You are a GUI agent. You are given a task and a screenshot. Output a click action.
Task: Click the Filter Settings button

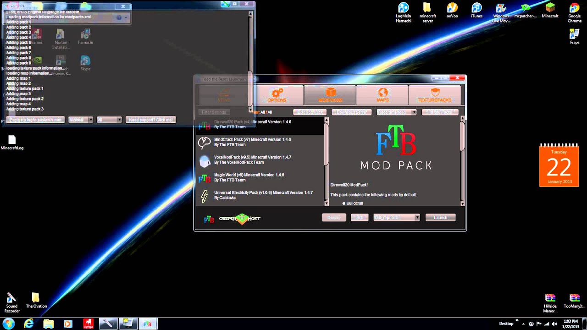[x=214, y=112]
